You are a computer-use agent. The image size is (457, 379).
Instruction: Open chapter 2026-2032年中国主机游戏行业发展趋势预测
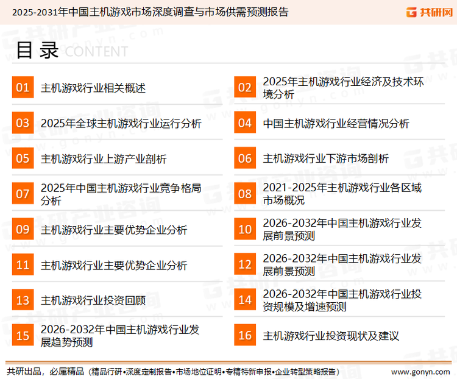[x=120, y=336]
